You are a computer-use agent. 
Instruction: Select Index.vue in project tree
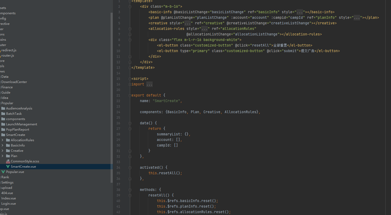coord(8,198)
